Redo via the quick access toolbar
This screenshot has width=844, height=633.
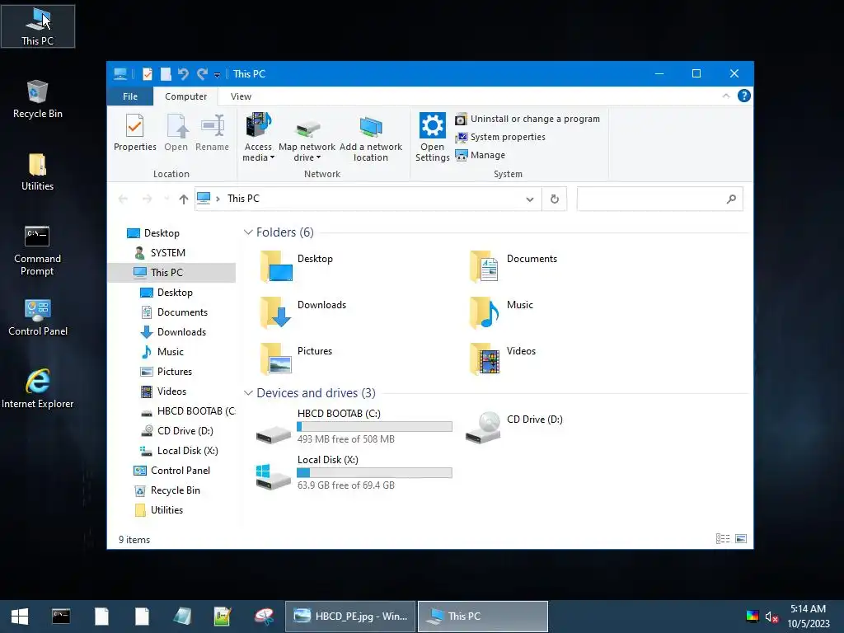202,73
